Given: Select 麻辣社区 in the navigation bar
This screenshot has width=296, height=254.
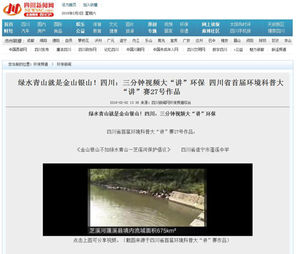Looking at the screenshot, I should (x=211, y=31).
